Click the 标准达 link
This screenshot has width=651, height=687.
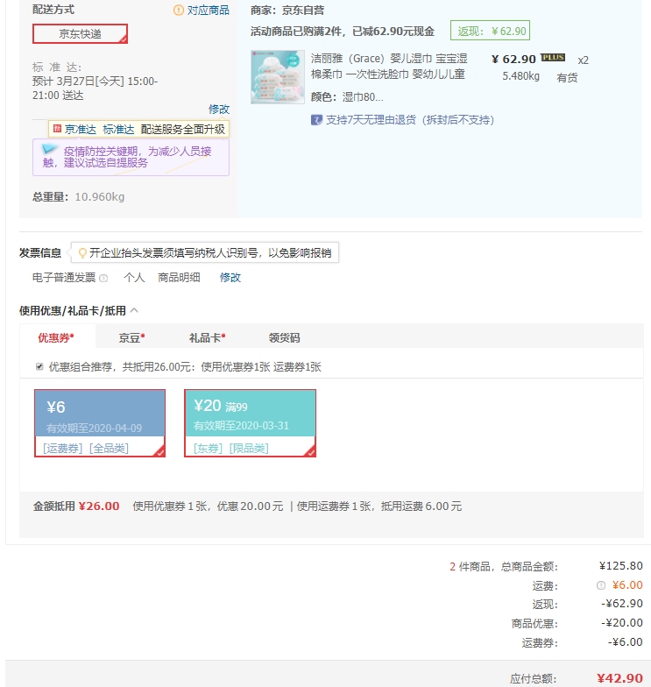[x=118, y=130]
